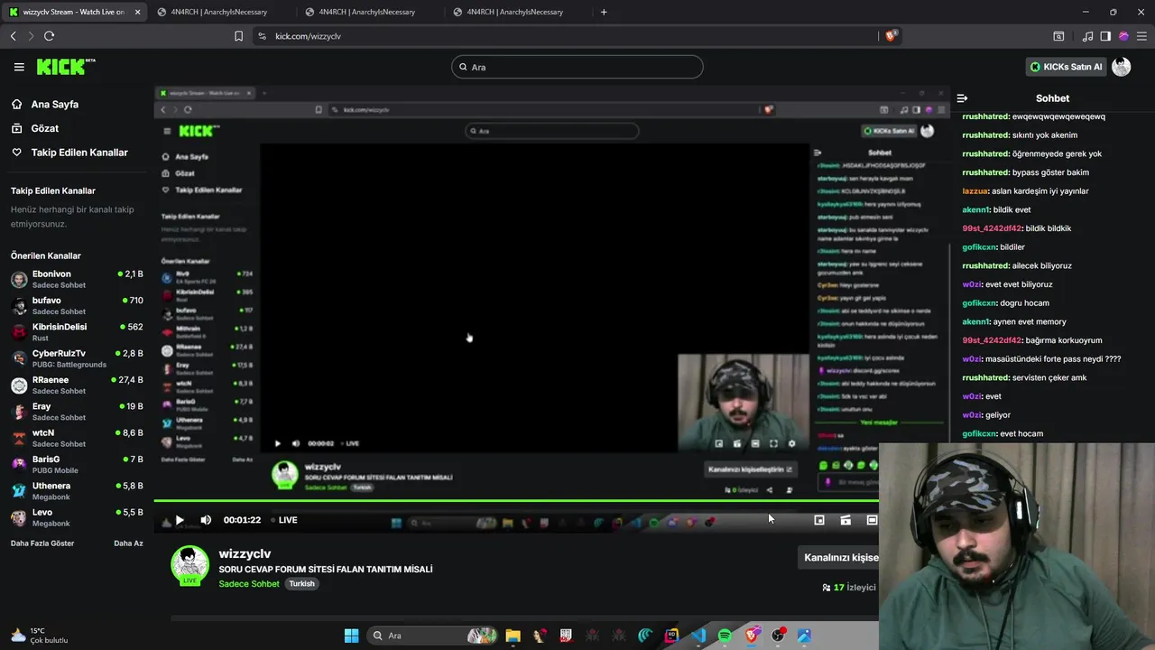Open Windows Start menu
This screenshot has height=650, width=1155.
[351, 636]
